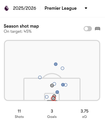Select the rightmost hollow shot inside the box

(66, 85)
